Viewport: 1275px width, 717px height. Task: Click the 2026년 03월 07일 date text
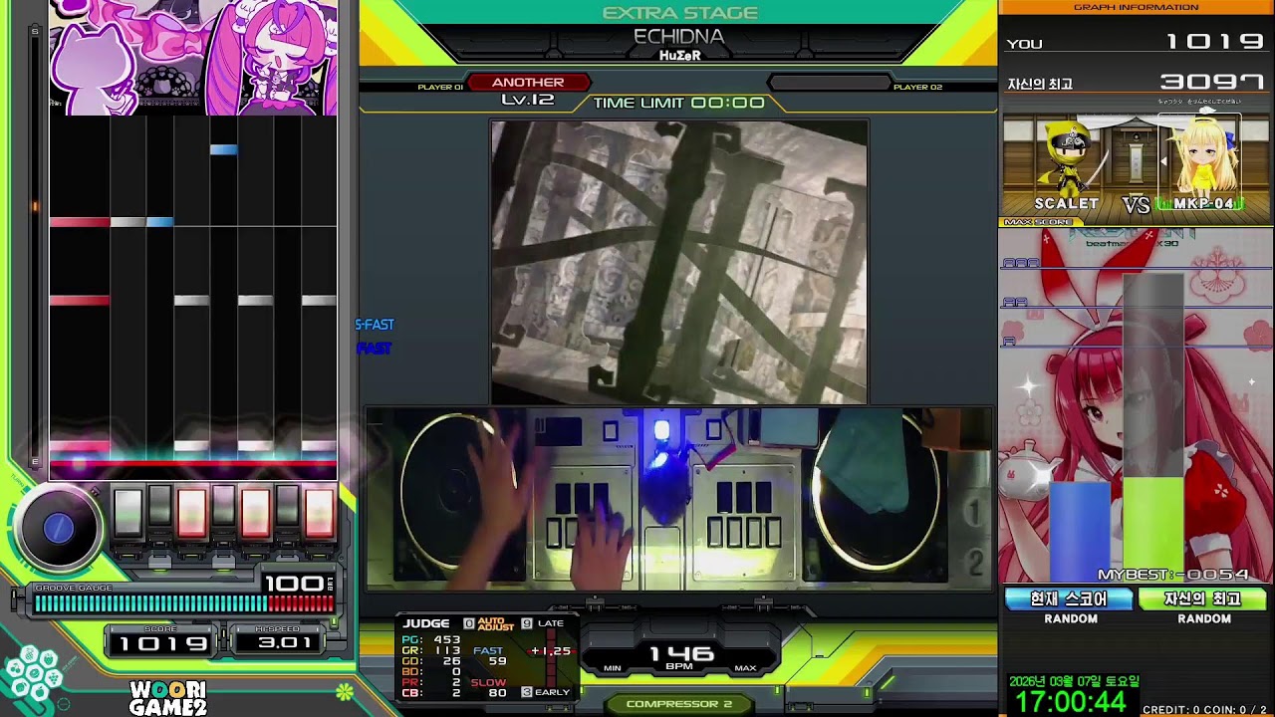pyautogui.click(x=1074, y=682)
